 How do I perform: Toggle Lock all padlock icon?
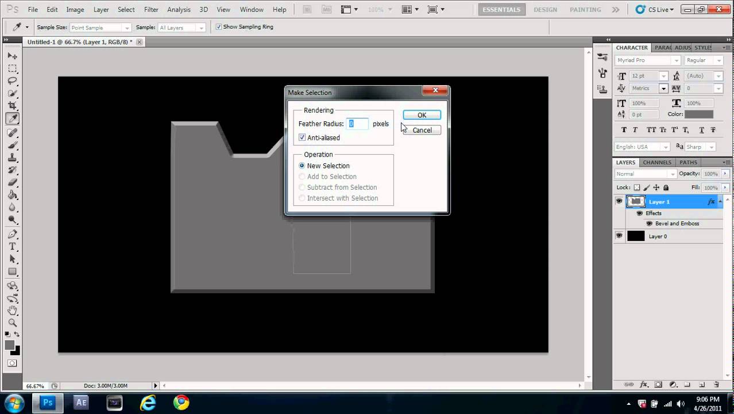point(666,187)
